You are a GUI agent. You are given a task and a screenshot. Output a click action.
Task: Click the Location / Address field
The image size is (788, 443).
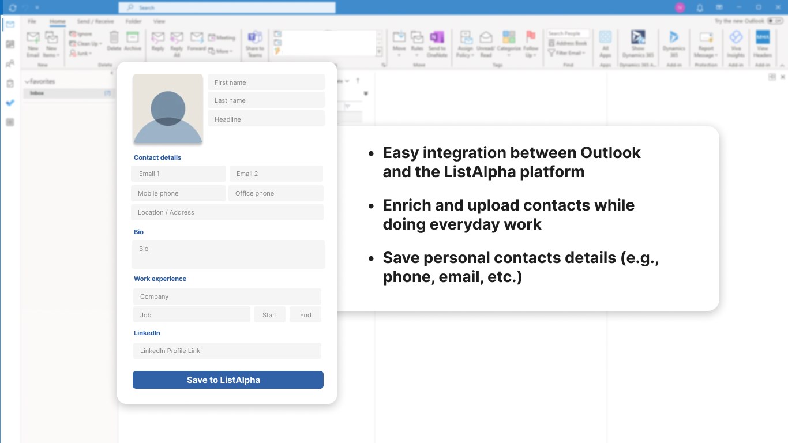point(227,212)
